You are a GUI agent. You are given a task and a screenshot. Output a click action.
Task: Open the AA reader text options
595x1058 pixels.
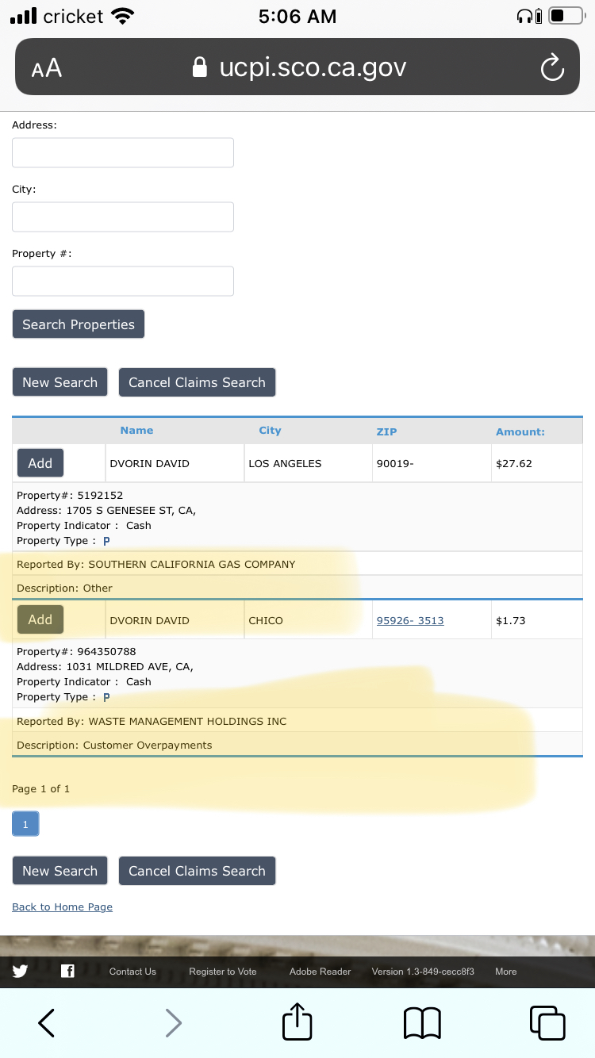click(x=47, y=68)
